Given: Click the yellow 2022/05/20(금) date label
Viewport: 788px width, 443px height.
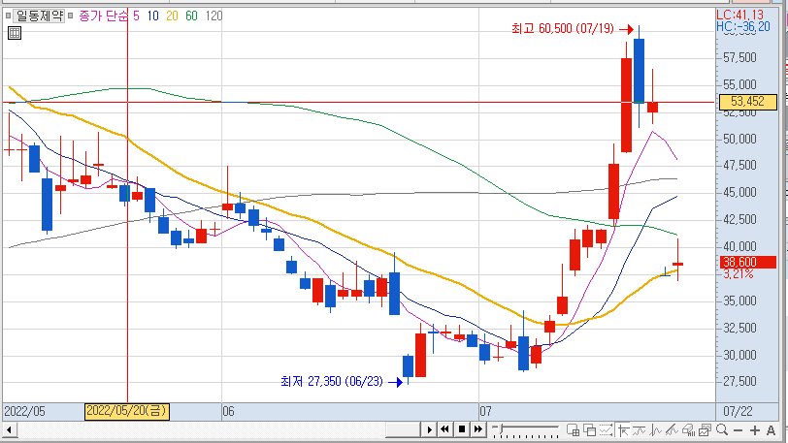Looking at the screenshot, I should coord(127,411).
